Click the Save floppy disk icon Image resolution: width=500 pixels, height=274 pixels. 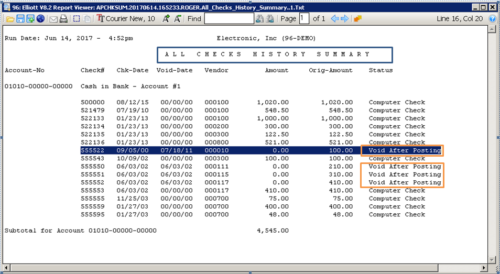20,19
